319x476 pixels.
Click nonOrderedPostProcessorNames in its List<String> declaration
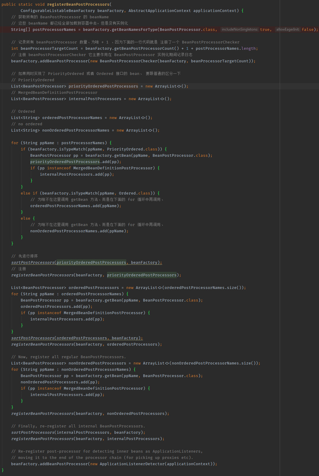pos(76,130)
